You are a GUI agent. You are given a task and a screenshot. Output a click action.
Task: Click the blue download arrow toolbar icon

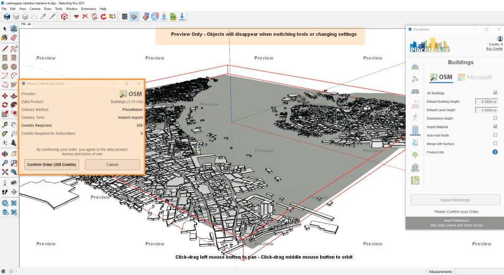pyautogui.click(x=182, y=17)
